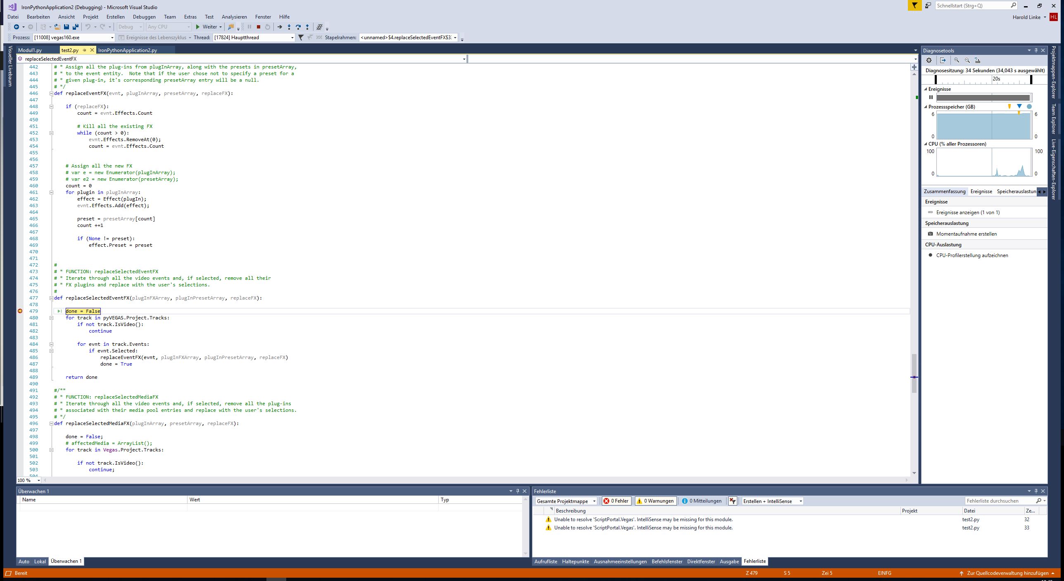This screenshot has width=1064, height=581.
Task: Click the Save All toolbar icon
Action: click(x=75, y=27)
